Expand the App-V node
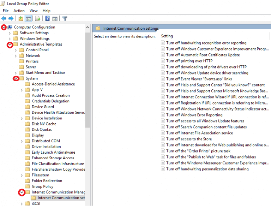The width and height of the screenshot is (271, 207). 22,90
